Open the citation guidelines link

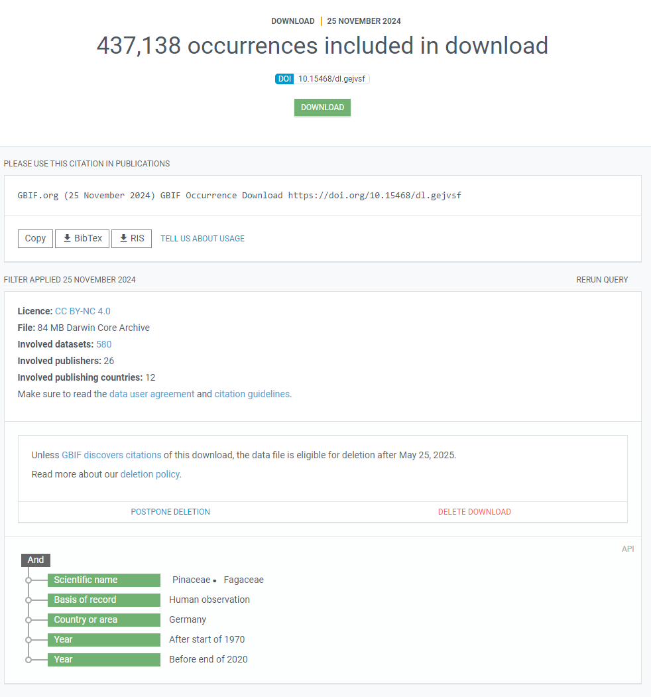coord(252,394)
